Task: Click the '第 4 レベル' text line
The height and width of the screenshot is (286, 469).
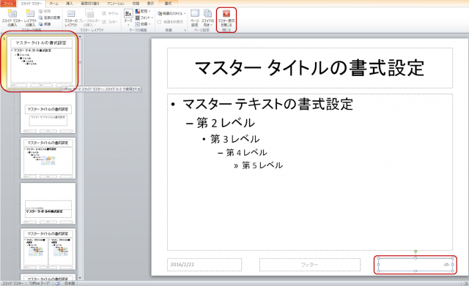Action: pyautogui.click(x=246, y=153)
